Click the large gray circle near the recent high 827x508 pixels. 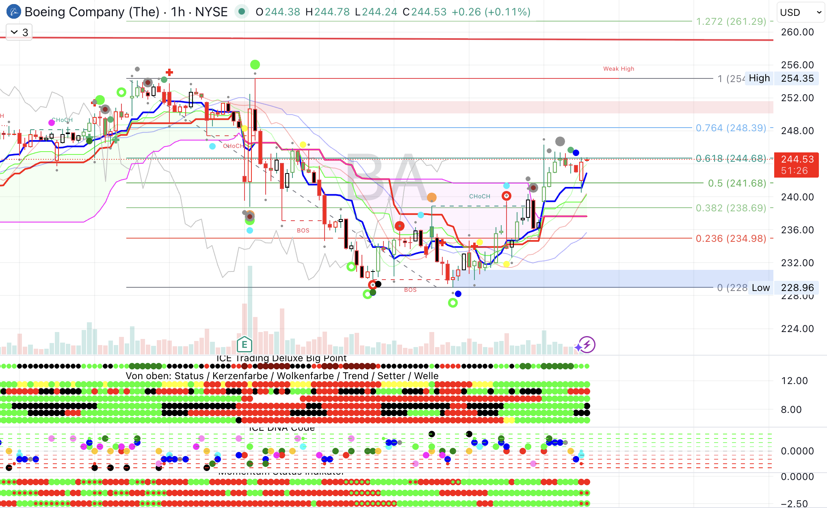point(560,141)
